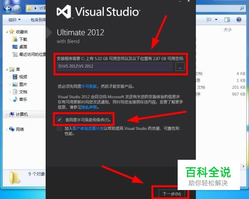Open the 下载 folder in favorites
This screenshot has width=249, height=199.
coord(23,39)
